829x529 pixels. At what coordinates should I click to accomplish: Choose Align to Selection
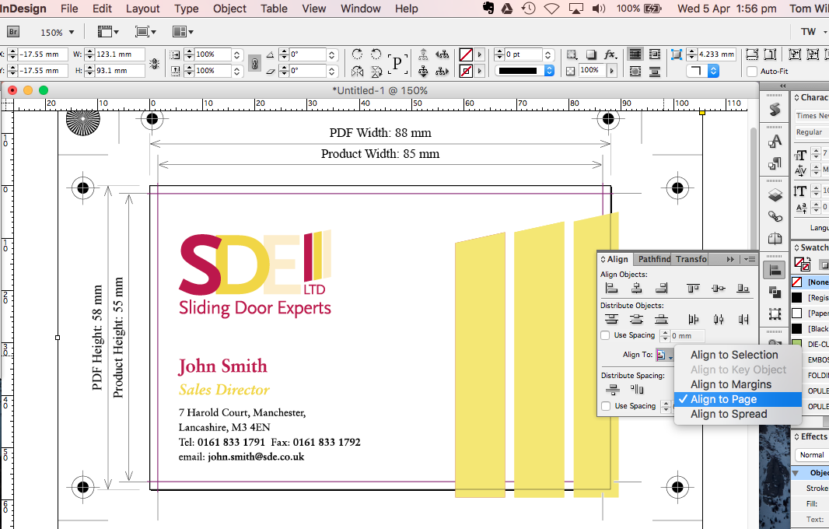pos(734,355)
